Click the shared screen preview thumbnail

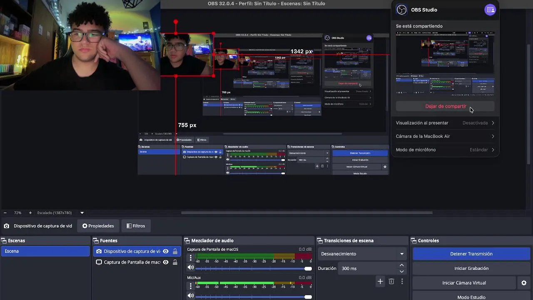tap(445, 64)
